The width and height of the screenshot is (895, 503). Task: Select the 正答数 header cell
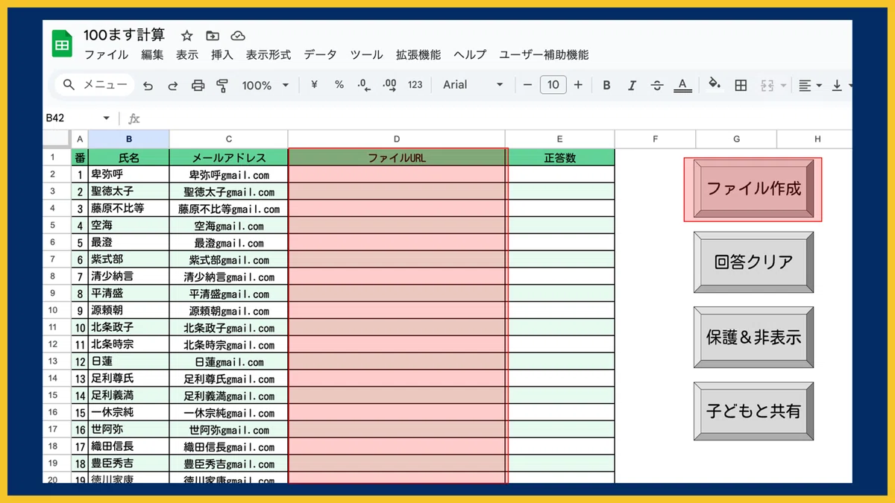560,158
